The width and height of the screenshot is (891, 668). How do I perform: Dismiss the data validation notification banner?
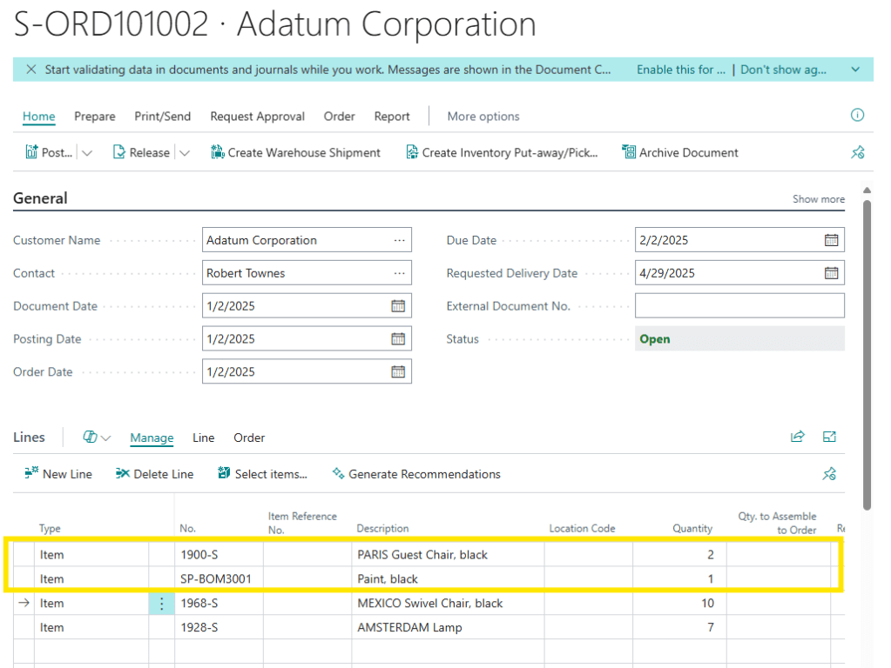click(30, 70)
